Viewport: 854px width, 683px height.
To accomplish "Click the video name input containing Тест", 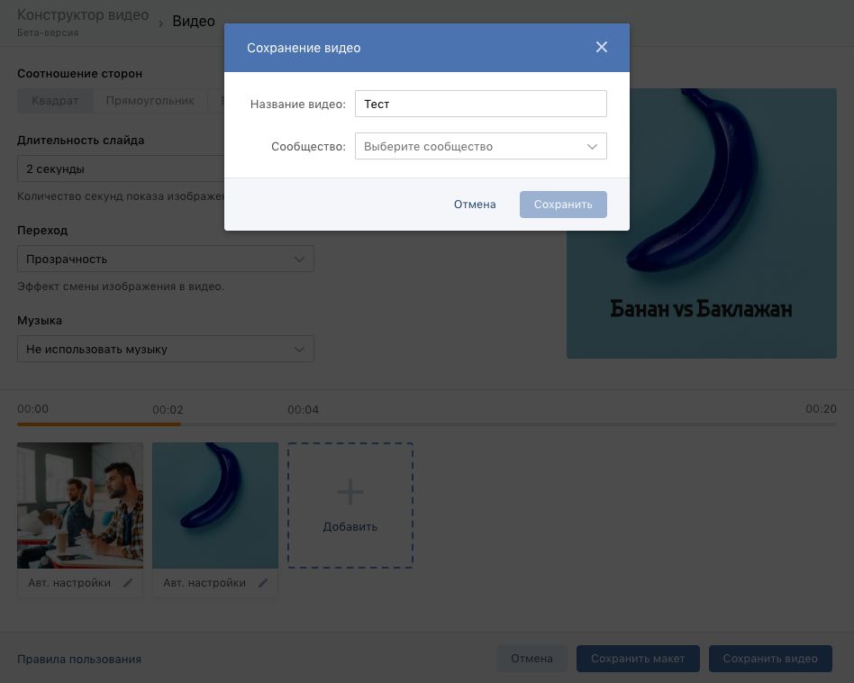I will pos(480,104).
